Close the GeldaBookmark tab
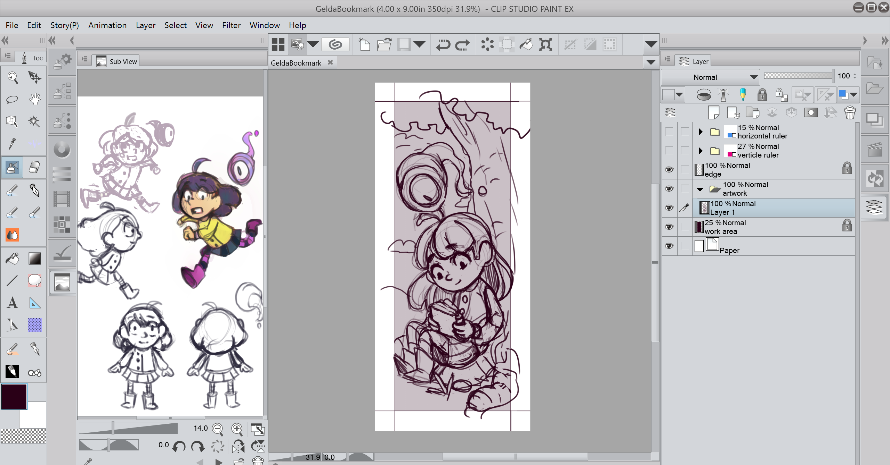 330,62
